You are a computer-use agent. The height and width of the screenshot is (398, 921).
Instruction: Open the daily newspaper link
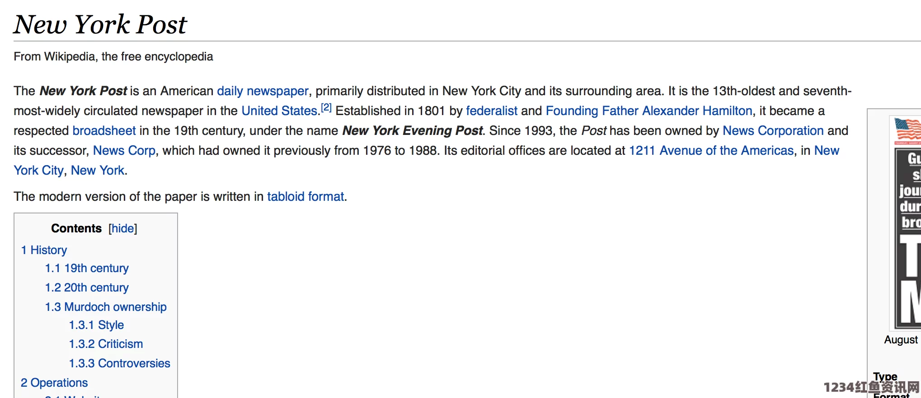263,91
